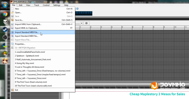Image resolution: width=189 pixels, height=99 pixels.
Task: Click the Import MML clipboard icon
Action: [x=12, y=24]
